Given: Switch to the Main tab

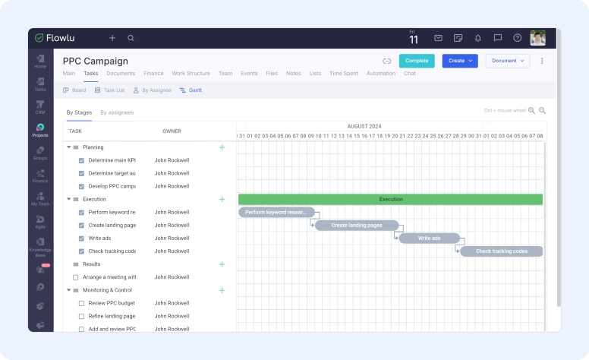Looking at the screenshot, I should pos(69,73).
